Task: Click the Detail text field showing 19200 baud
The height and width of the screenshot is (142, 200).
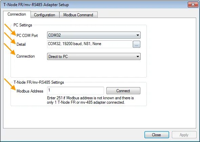Action: [90, 44]
